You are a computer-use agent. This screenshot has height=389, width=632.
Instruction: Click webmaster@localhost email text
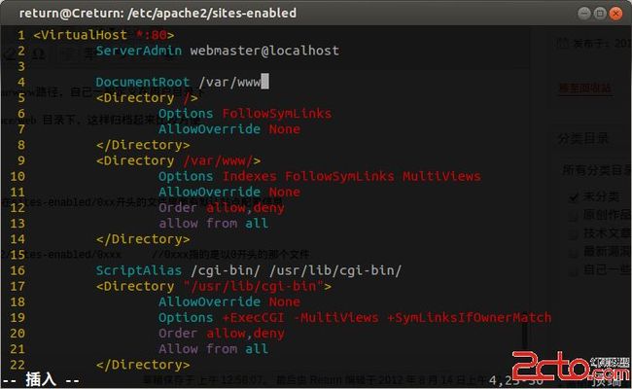click(x=264, y=51)
